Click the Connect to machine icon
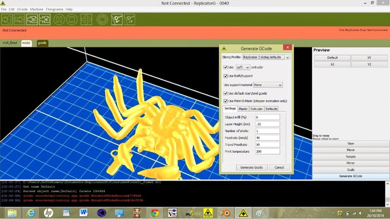The height and width of the screenshot is (219, 390). 117,19
